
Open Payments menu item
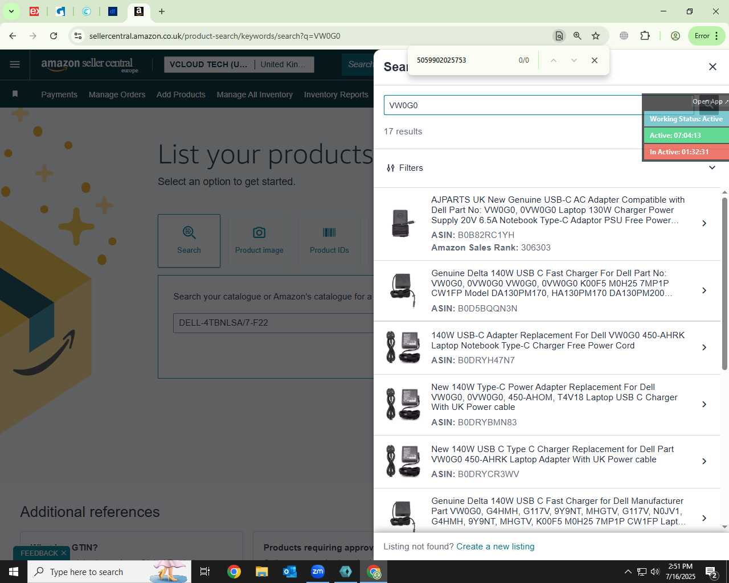(x=59, y=95)
